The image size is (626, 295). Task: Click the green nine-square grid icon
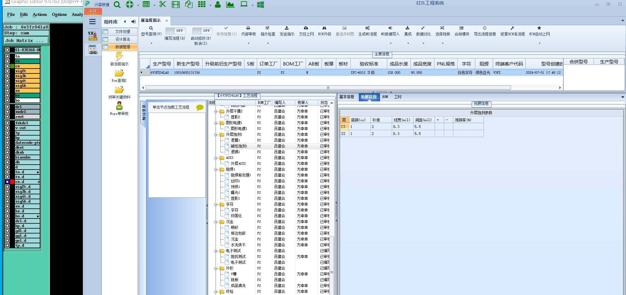pos(202,4)
